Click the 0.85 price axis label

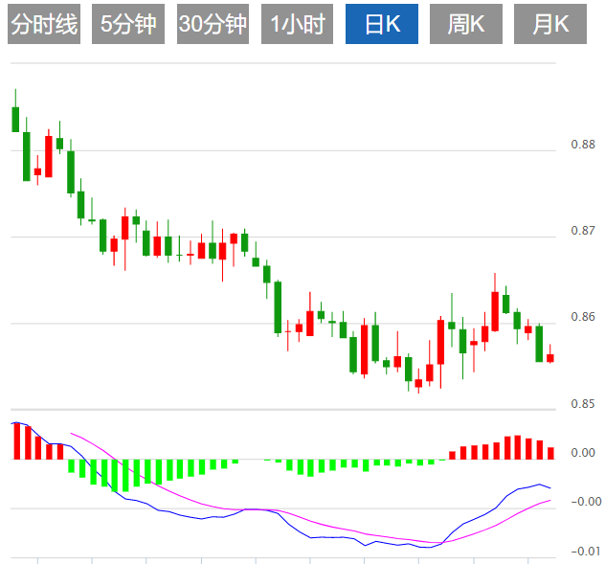pyautogui.click(x=583, y=404)
